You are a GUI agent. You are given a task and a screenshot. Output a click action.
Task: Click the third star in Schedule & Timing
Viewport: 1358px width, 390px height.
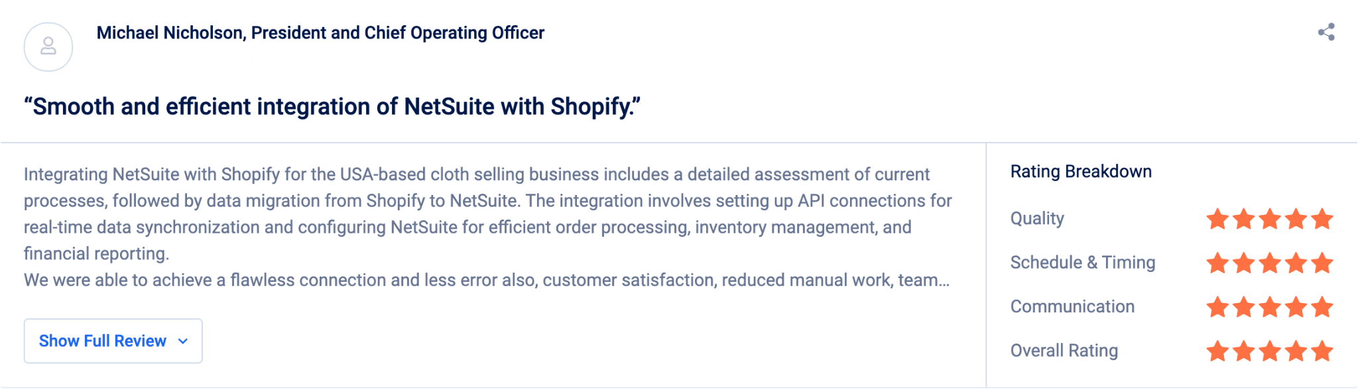(x=1270, y=263)
